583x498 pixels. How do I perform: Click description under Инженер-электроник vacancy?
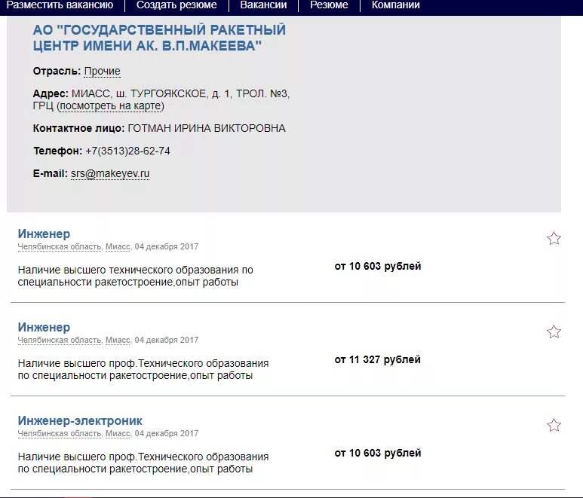tap(143, 463)
